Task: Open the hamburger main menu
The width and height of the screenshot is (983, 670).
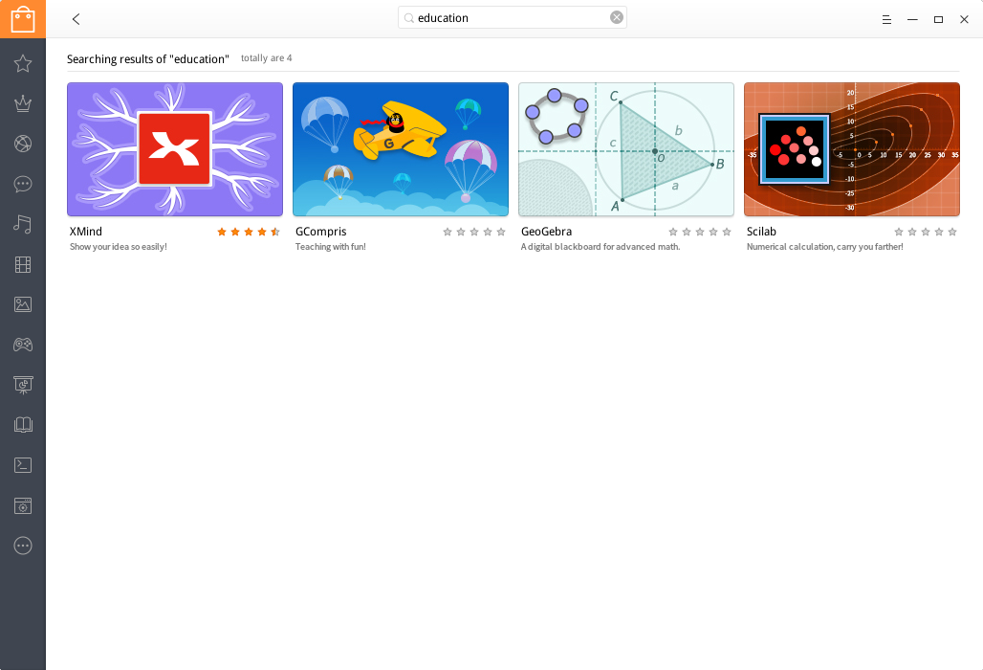Action: pyautogui.click(x=886, y=19)
